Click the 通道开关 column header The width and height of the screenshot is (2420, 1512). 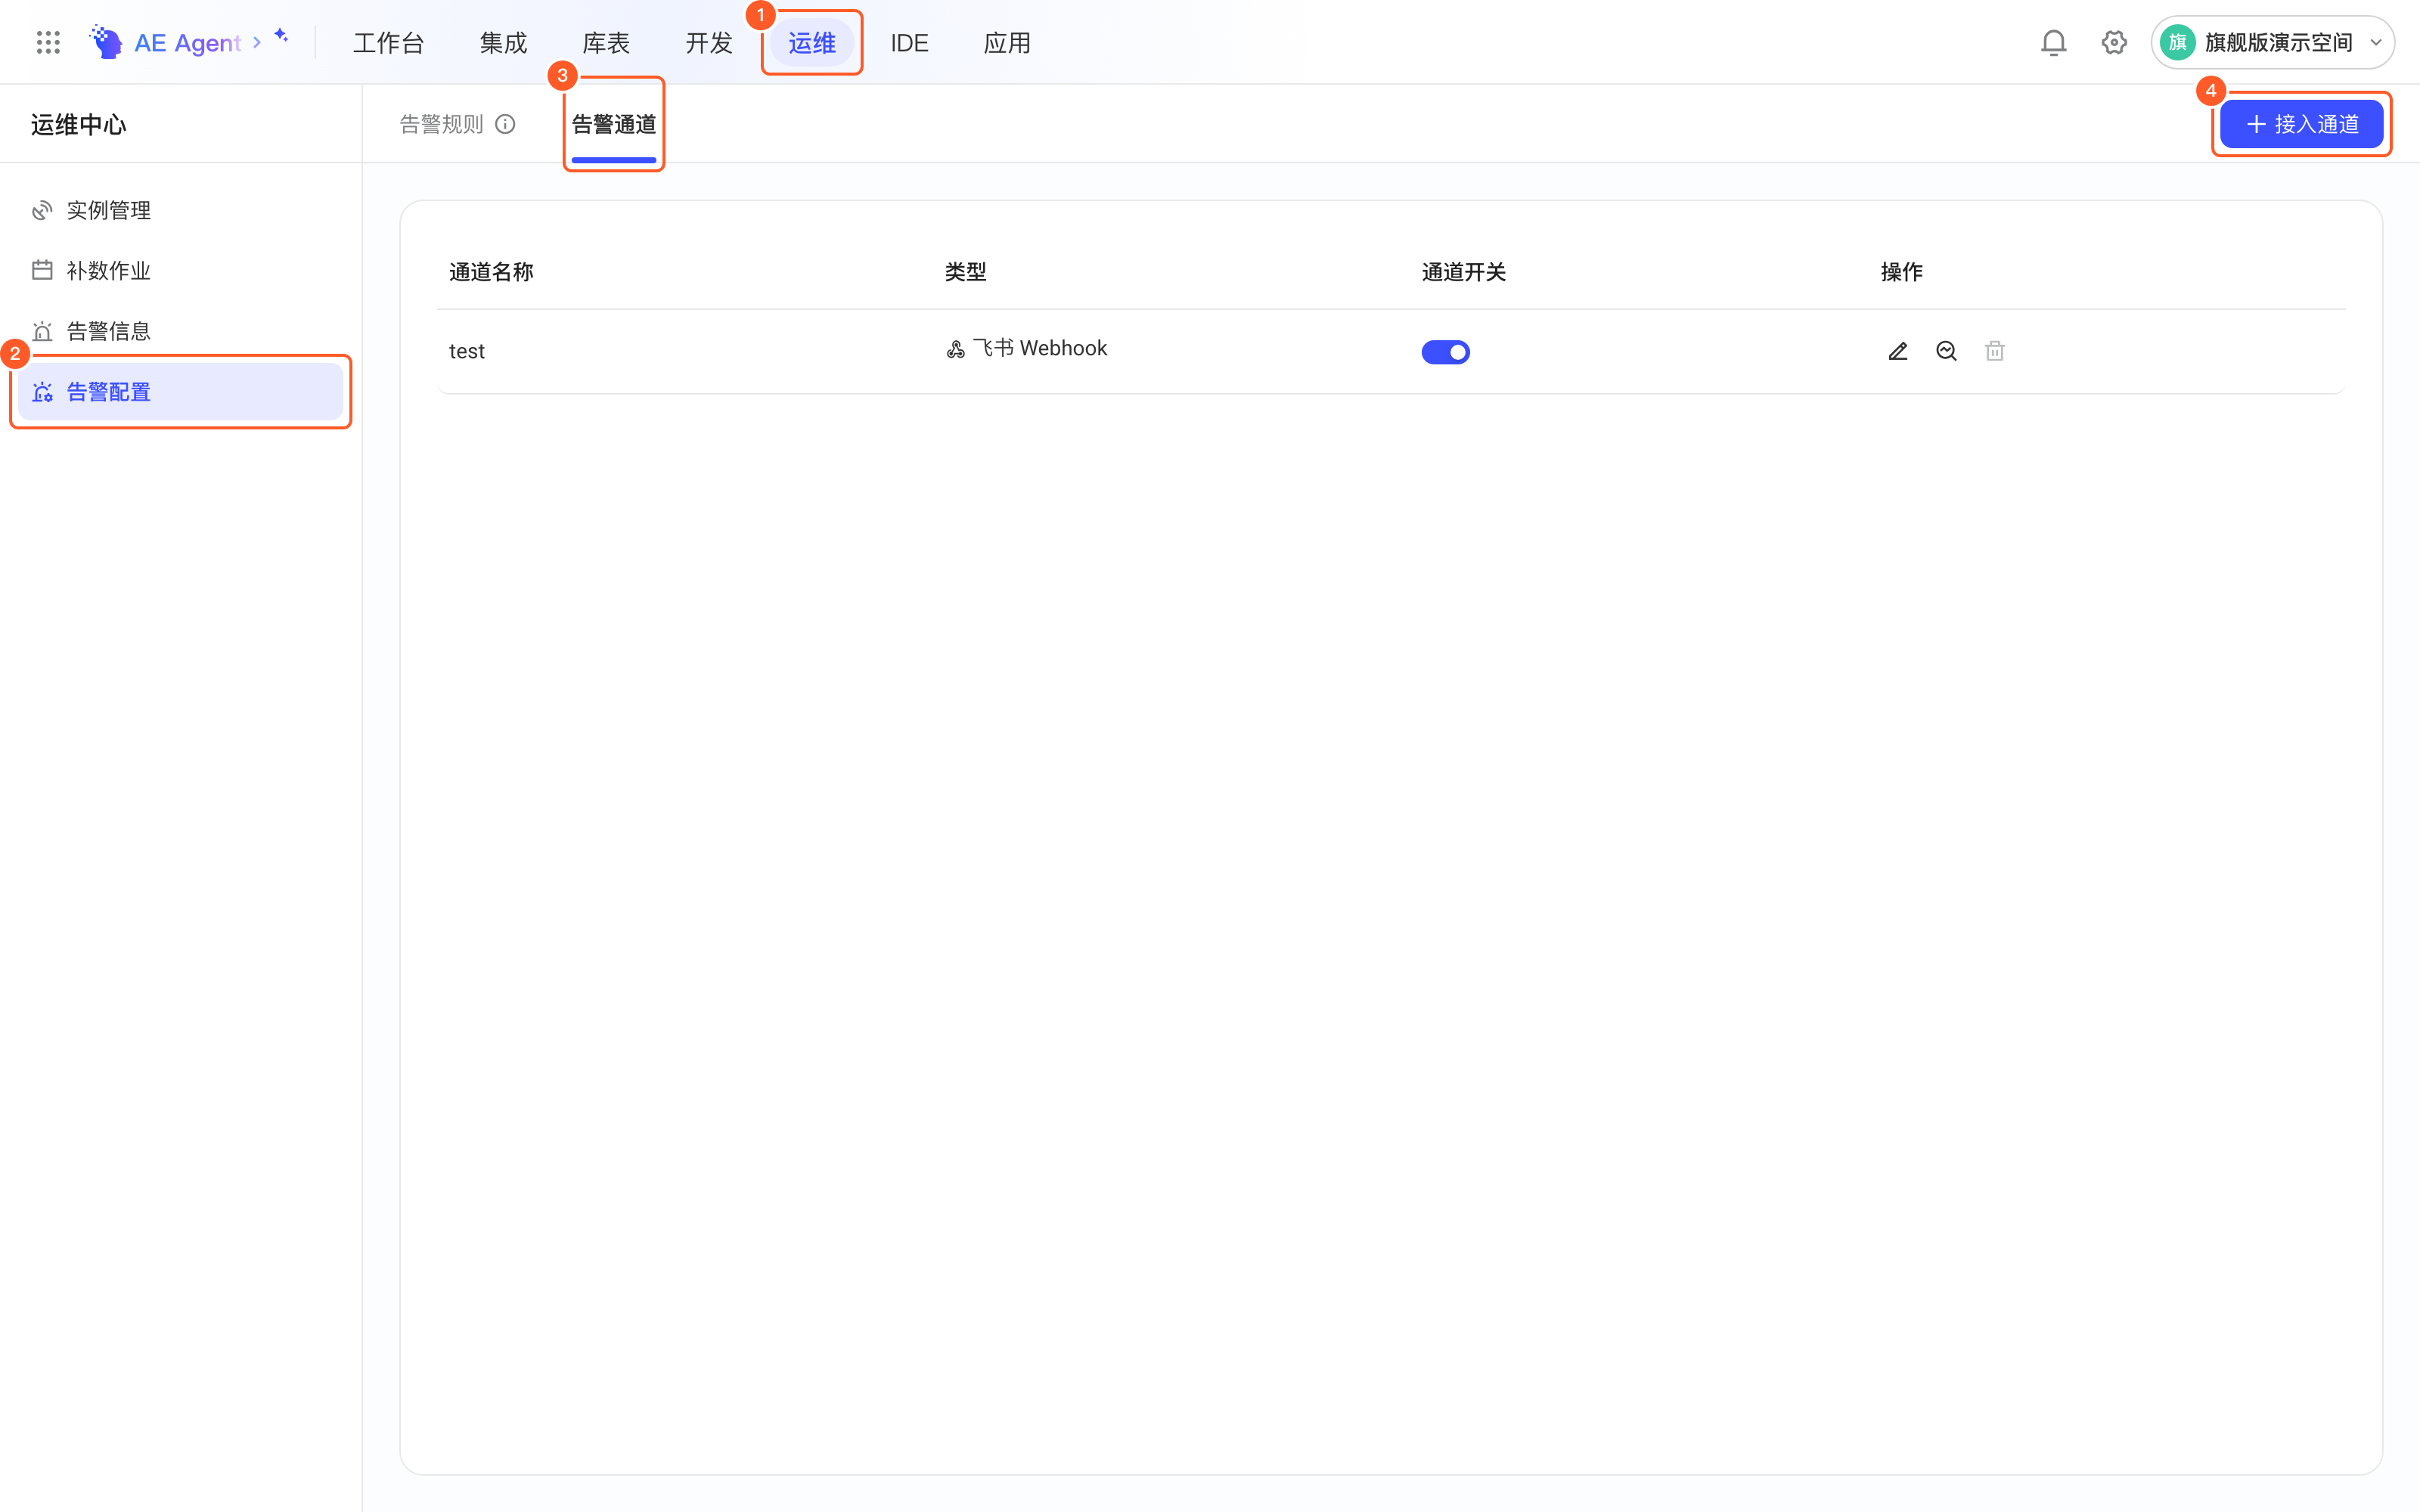[1464, 272]
